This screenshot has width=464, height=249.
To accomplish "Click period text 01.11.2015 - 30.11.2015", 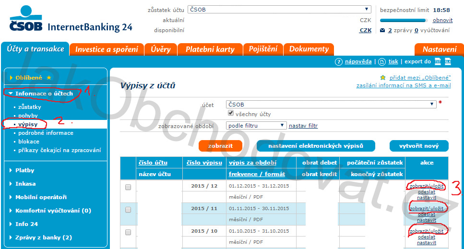I will pos(259,209).
